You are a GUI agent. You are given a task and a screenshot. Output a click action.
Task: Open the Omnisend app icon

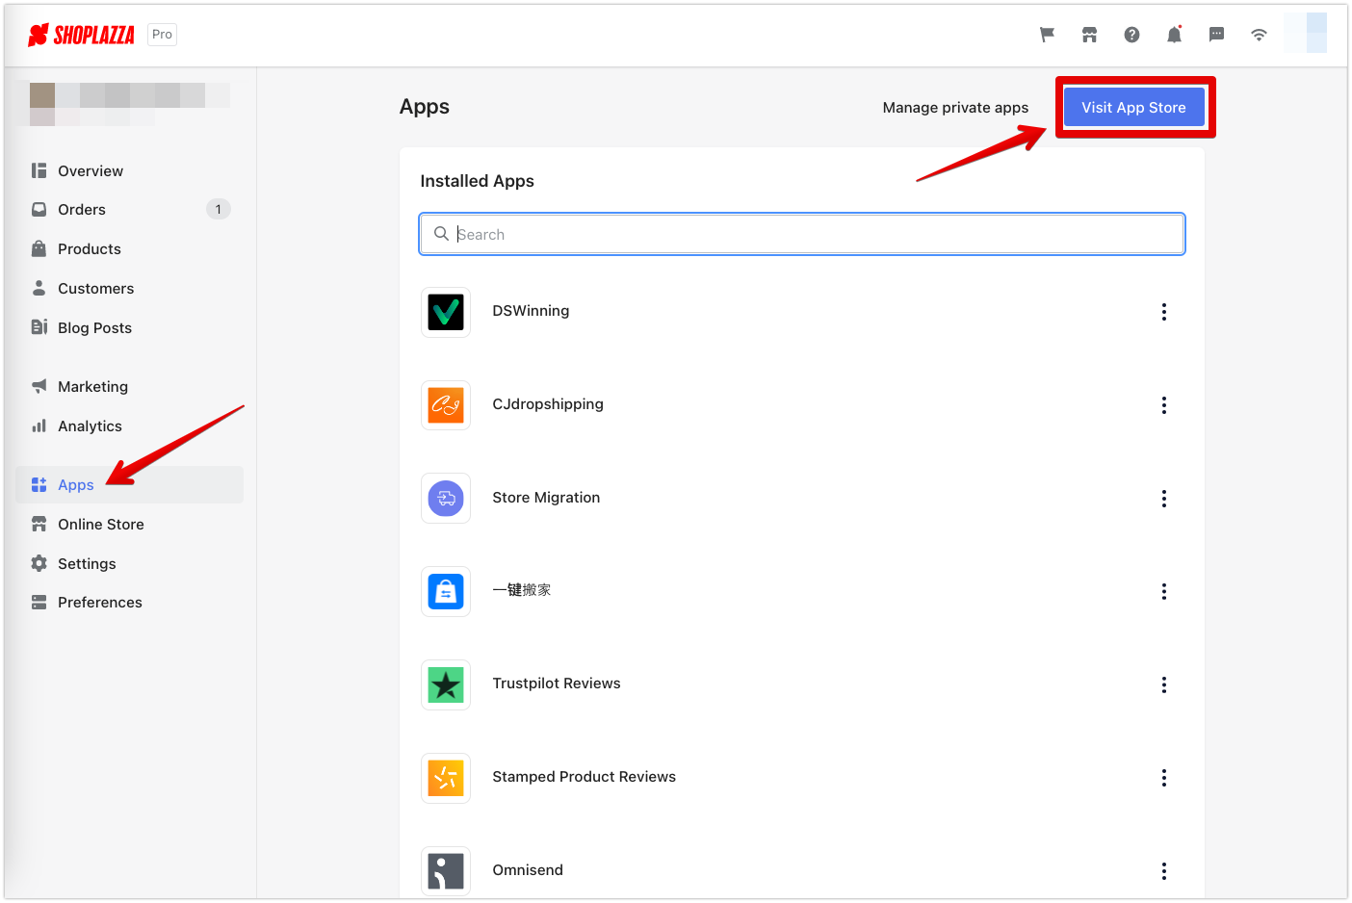pos(446,871)
